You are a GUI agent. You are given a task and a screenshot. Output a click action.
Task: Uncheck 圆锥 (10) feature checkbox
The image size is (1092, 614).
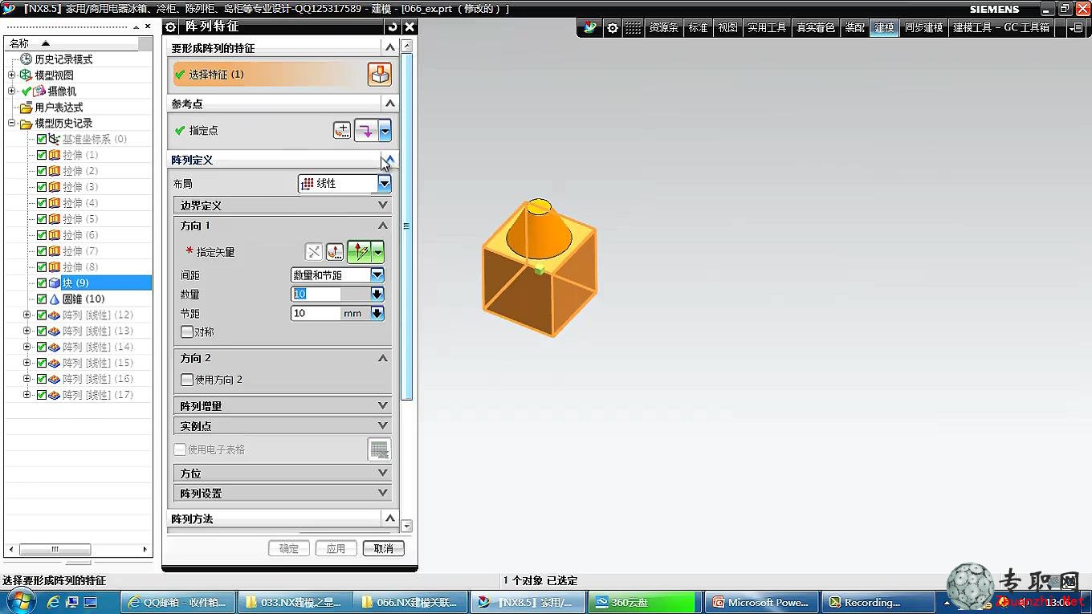[x=42, y=299]
